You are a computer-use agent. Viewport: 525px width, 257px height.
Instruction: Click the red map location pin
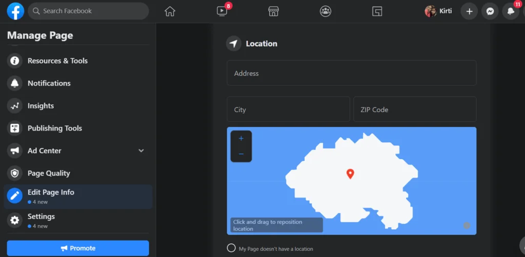(x=350, y=174)
